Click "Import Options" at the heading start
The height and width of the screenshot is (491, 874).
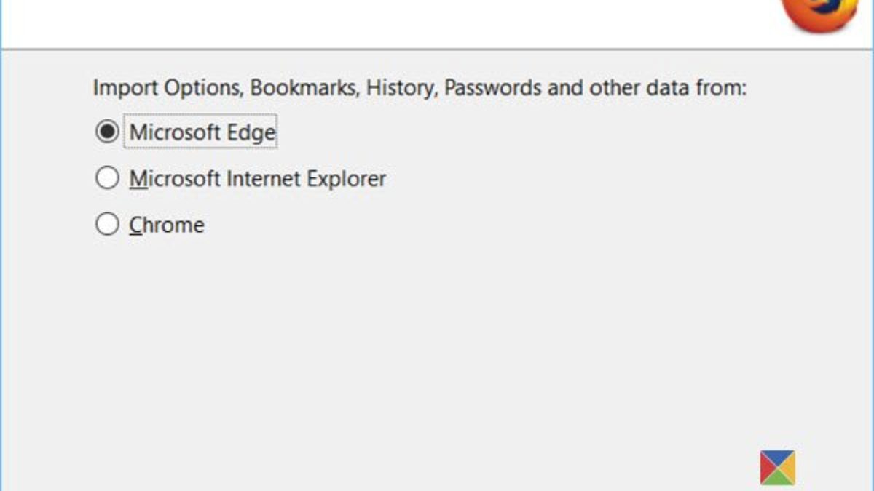pyautogui.click(x=167, y=89)
